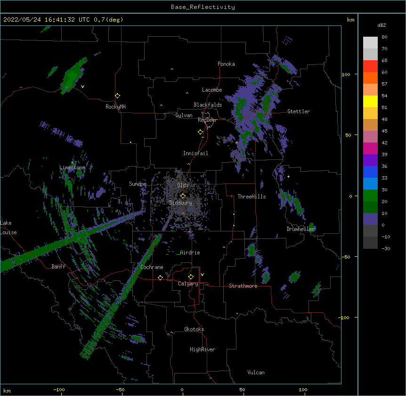Select the Vulcan label

pyautogui.click(x=256, y=372)
